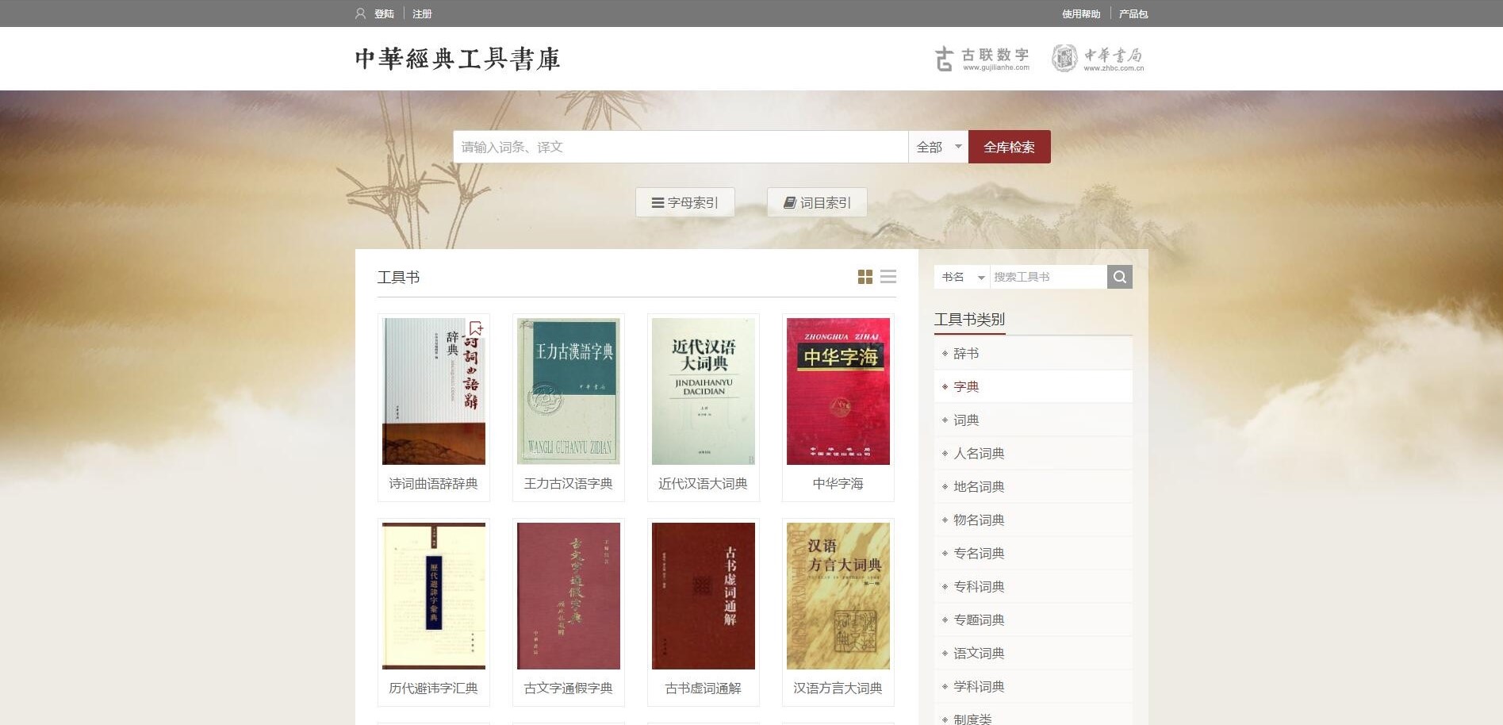Open the 诗词曲语辞辞典 book cover
Viewport: 1503px width, 725px height.
click(434, 391)
